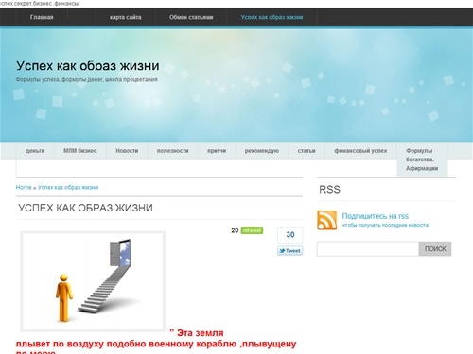473x354 pixels.
Task: Click the RSS sidebar heading
Action: point(329,189)
